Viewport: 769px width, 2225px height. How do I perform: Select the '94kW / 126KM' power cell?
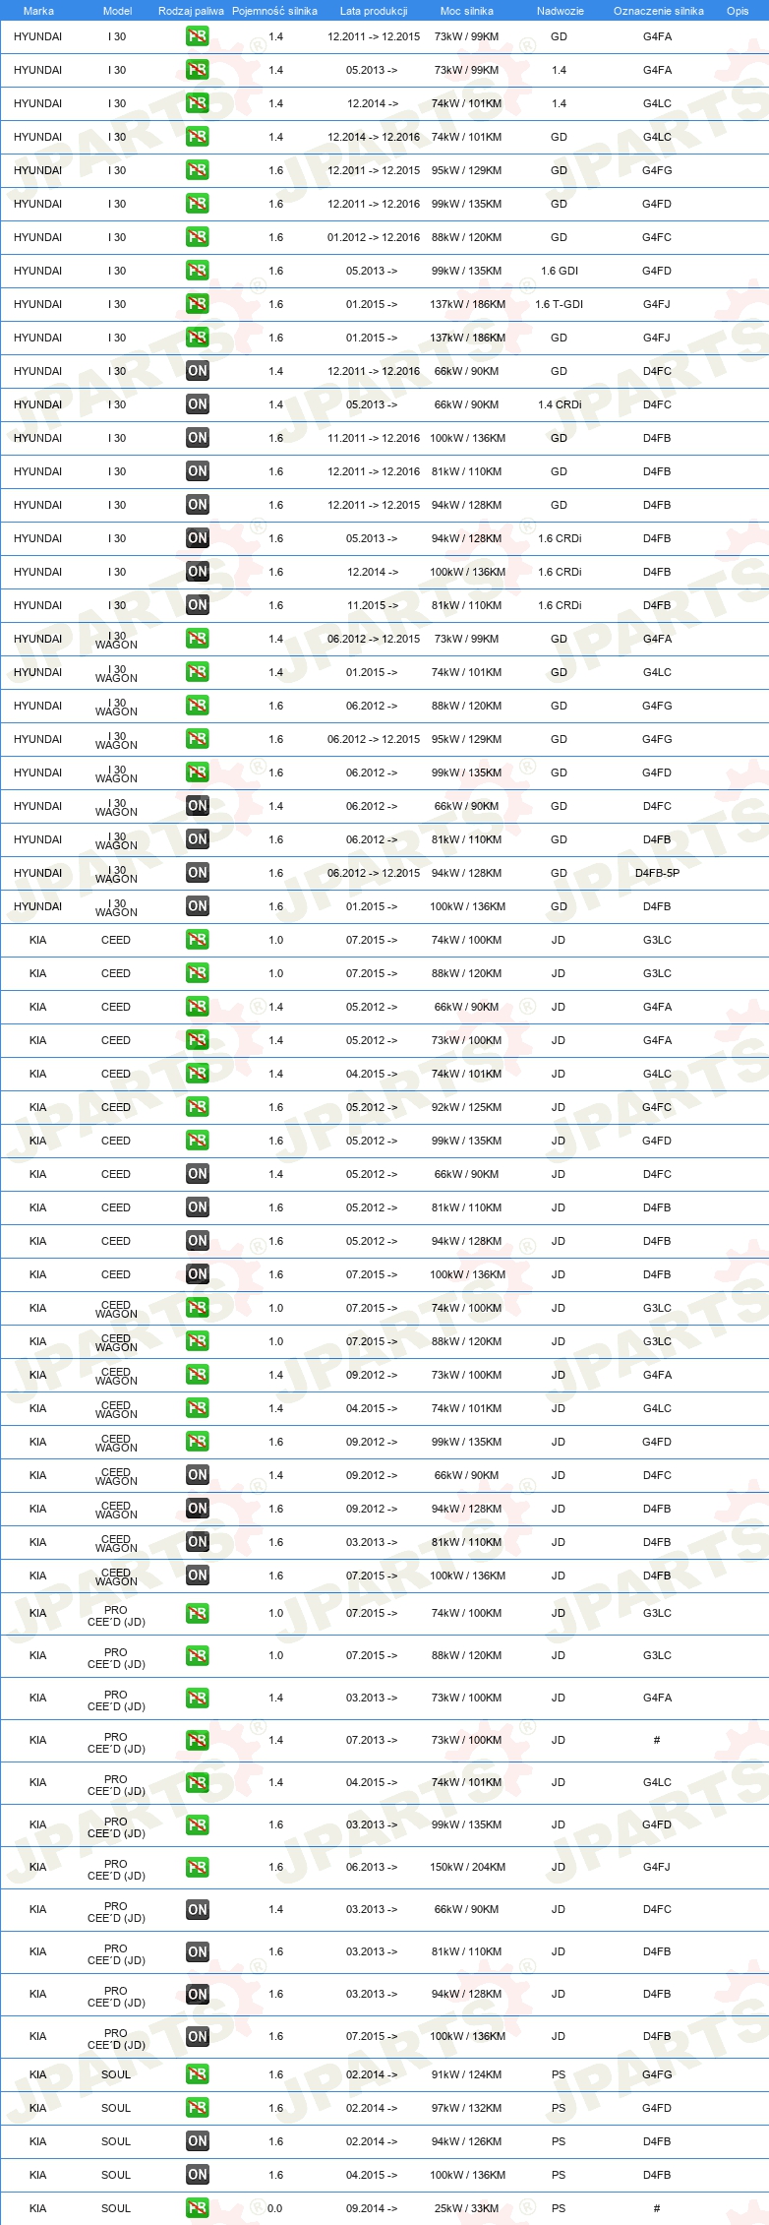point(467,2141)
